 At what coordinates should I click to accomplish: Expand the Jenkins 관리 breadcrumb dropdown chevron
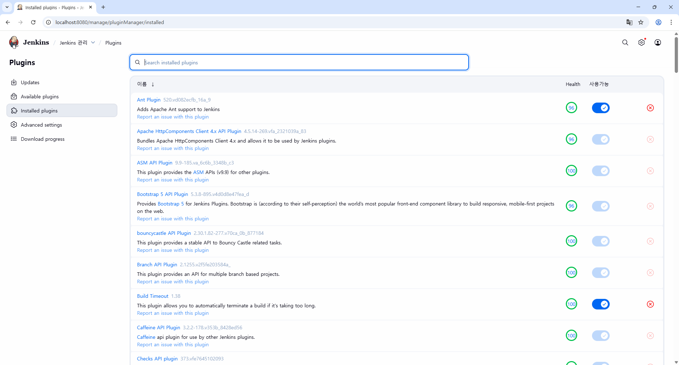(93, 42)
